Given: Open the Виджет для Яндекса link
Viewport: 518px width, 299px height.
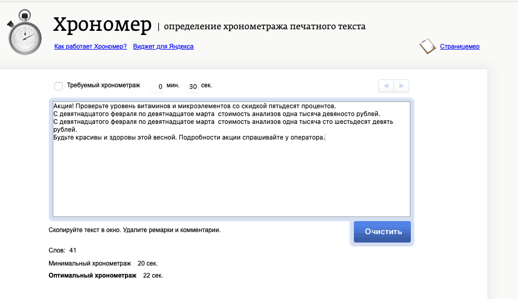Looking at the screenshot, I should coord(163,47).
